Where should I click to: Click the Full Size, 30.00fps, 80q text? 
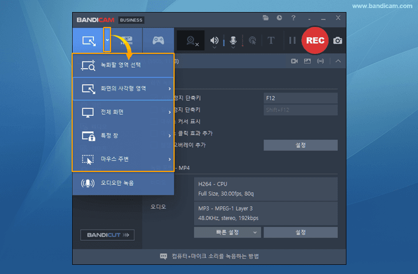[226, 194]
